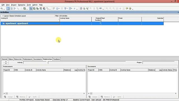Open toolbar options arrow after the Help icon
The height and width of the screenshot is (101, 179).
pos(133,9)
